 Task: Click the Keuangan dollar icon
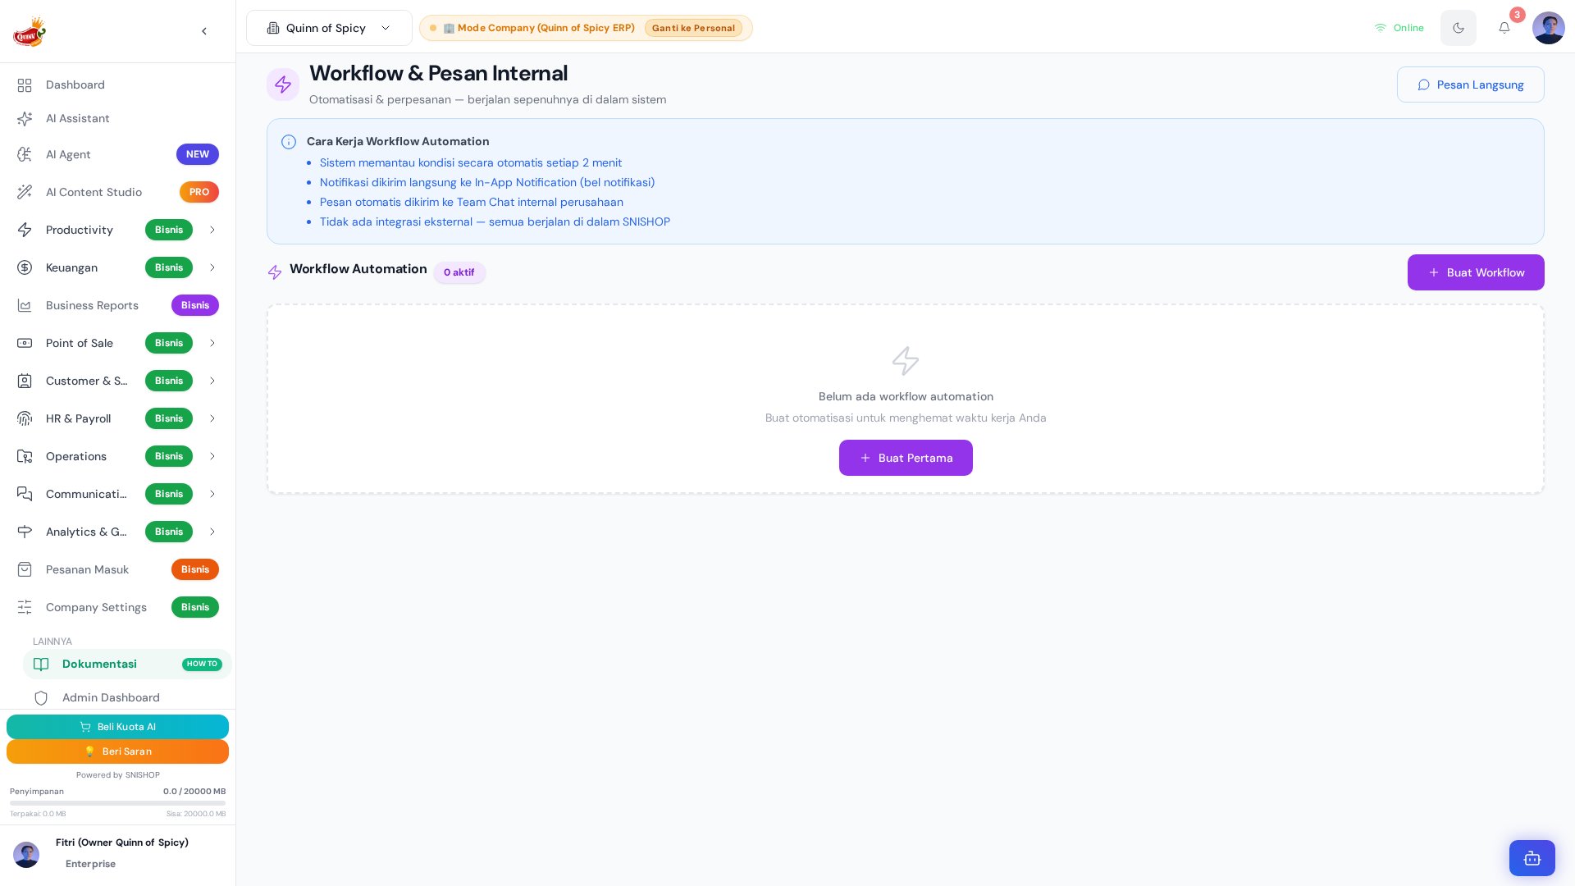click(x=25, y=267)
